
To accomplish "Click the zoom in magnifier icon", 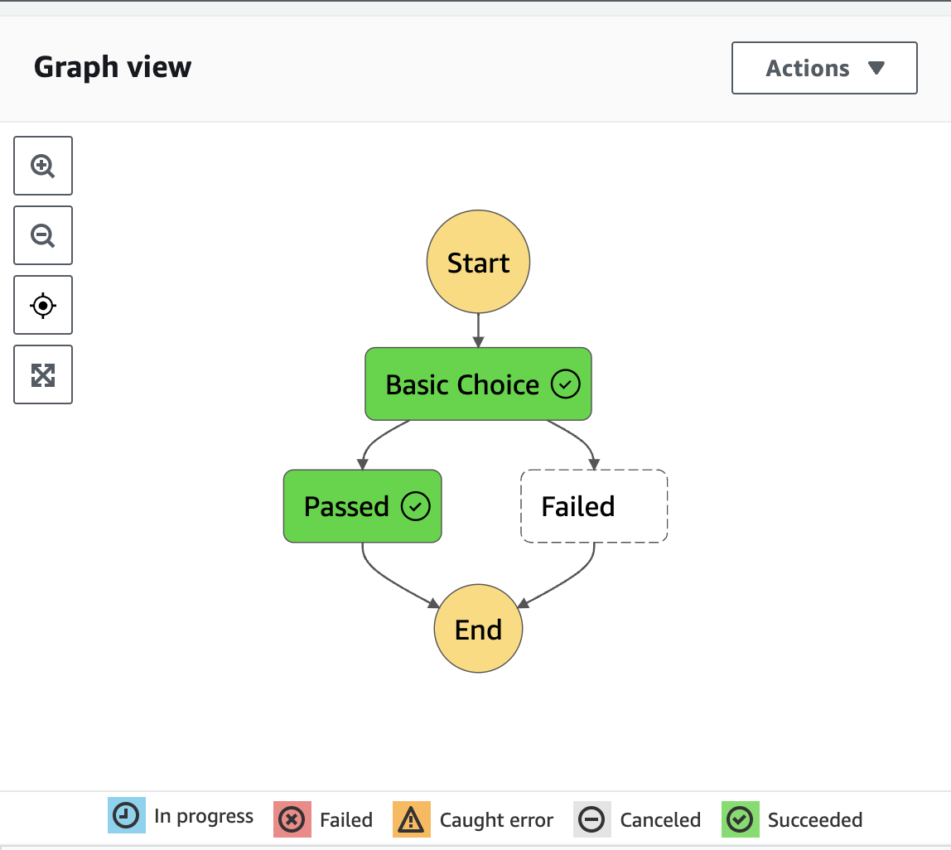I will tap(43, 166).
